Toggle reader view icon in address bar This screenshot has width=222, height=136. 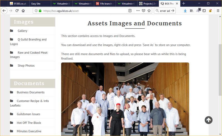[x=130, y=11]
